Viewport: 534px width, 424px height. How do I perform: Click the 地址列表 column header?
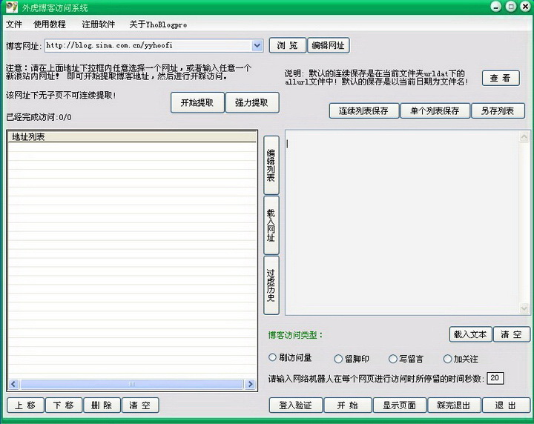point(132,137)
